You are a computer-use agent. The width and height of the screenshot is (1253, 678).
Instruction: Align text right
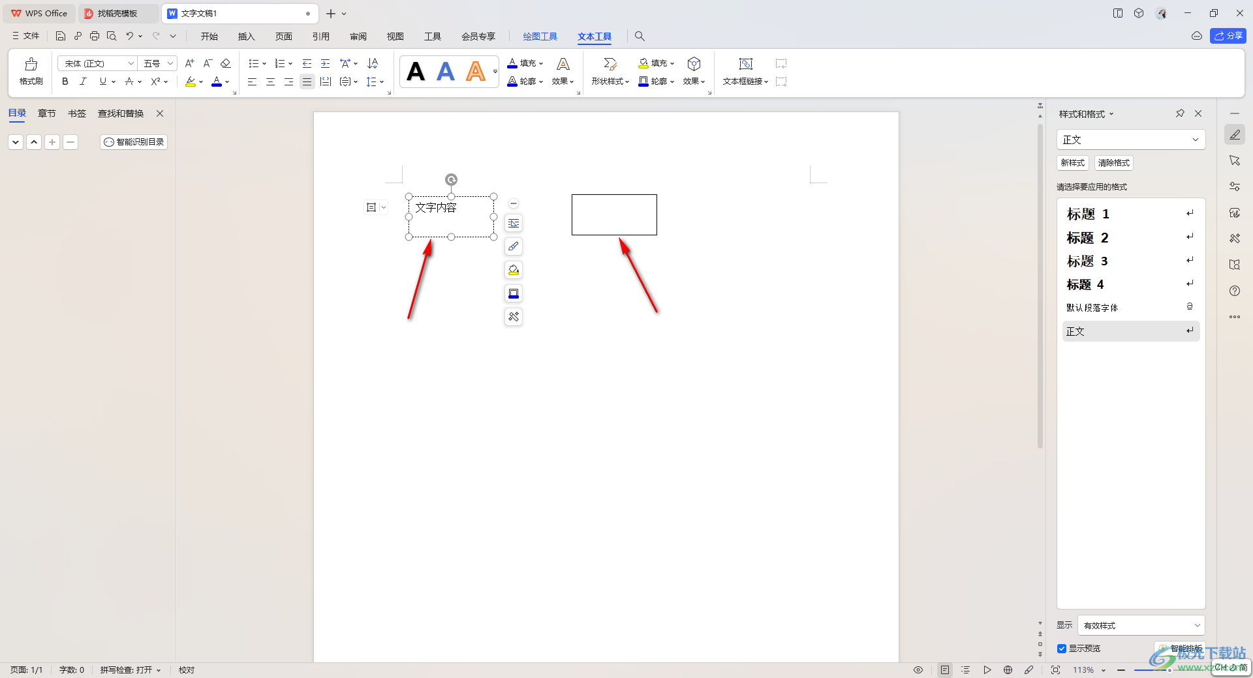point(288,81)
